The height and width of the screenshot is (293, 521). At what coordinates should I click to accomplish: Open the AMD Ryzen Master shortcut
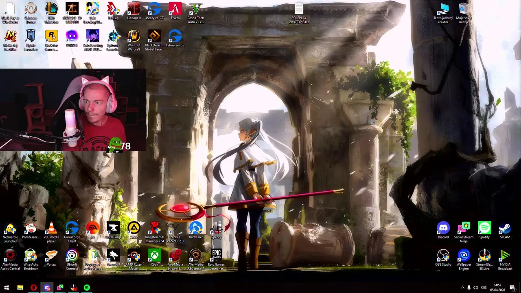point(134,260)
